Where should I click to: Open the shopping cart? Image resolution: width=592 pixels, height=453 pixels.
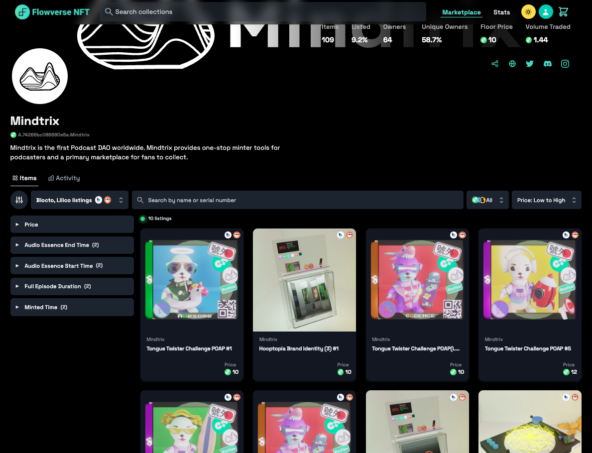tap(563, 12)
